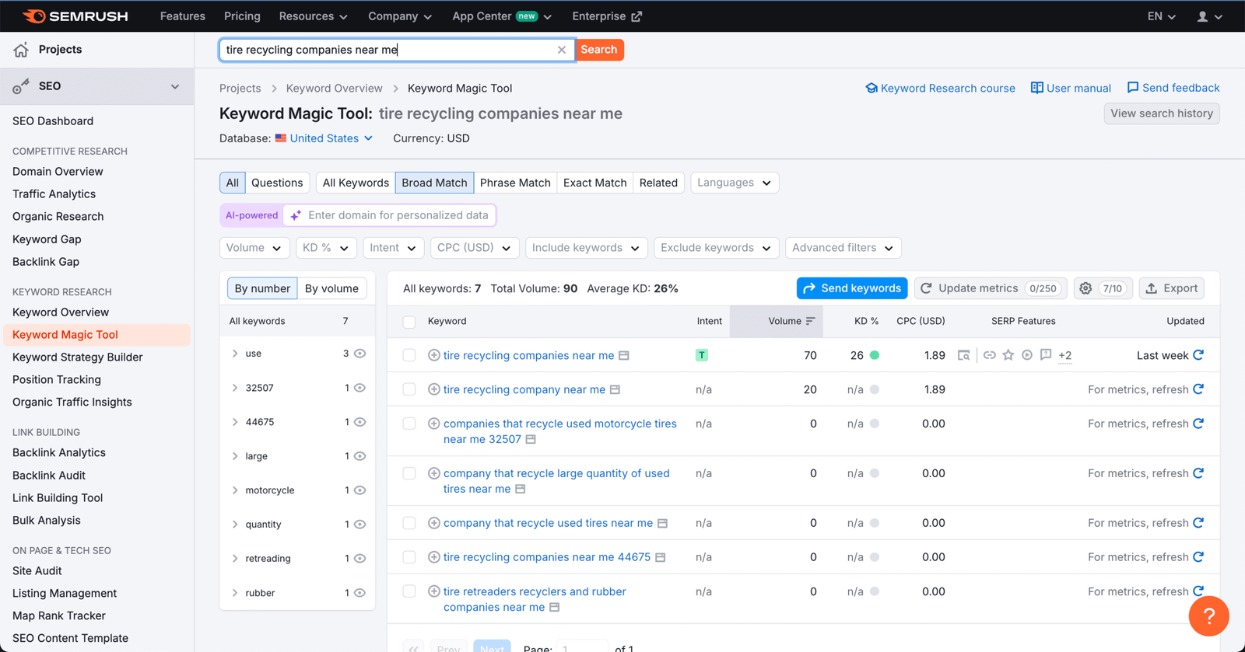Select the Exact Match tab
This screenshot has width=1245, height=652.
(x=594, y=183)
